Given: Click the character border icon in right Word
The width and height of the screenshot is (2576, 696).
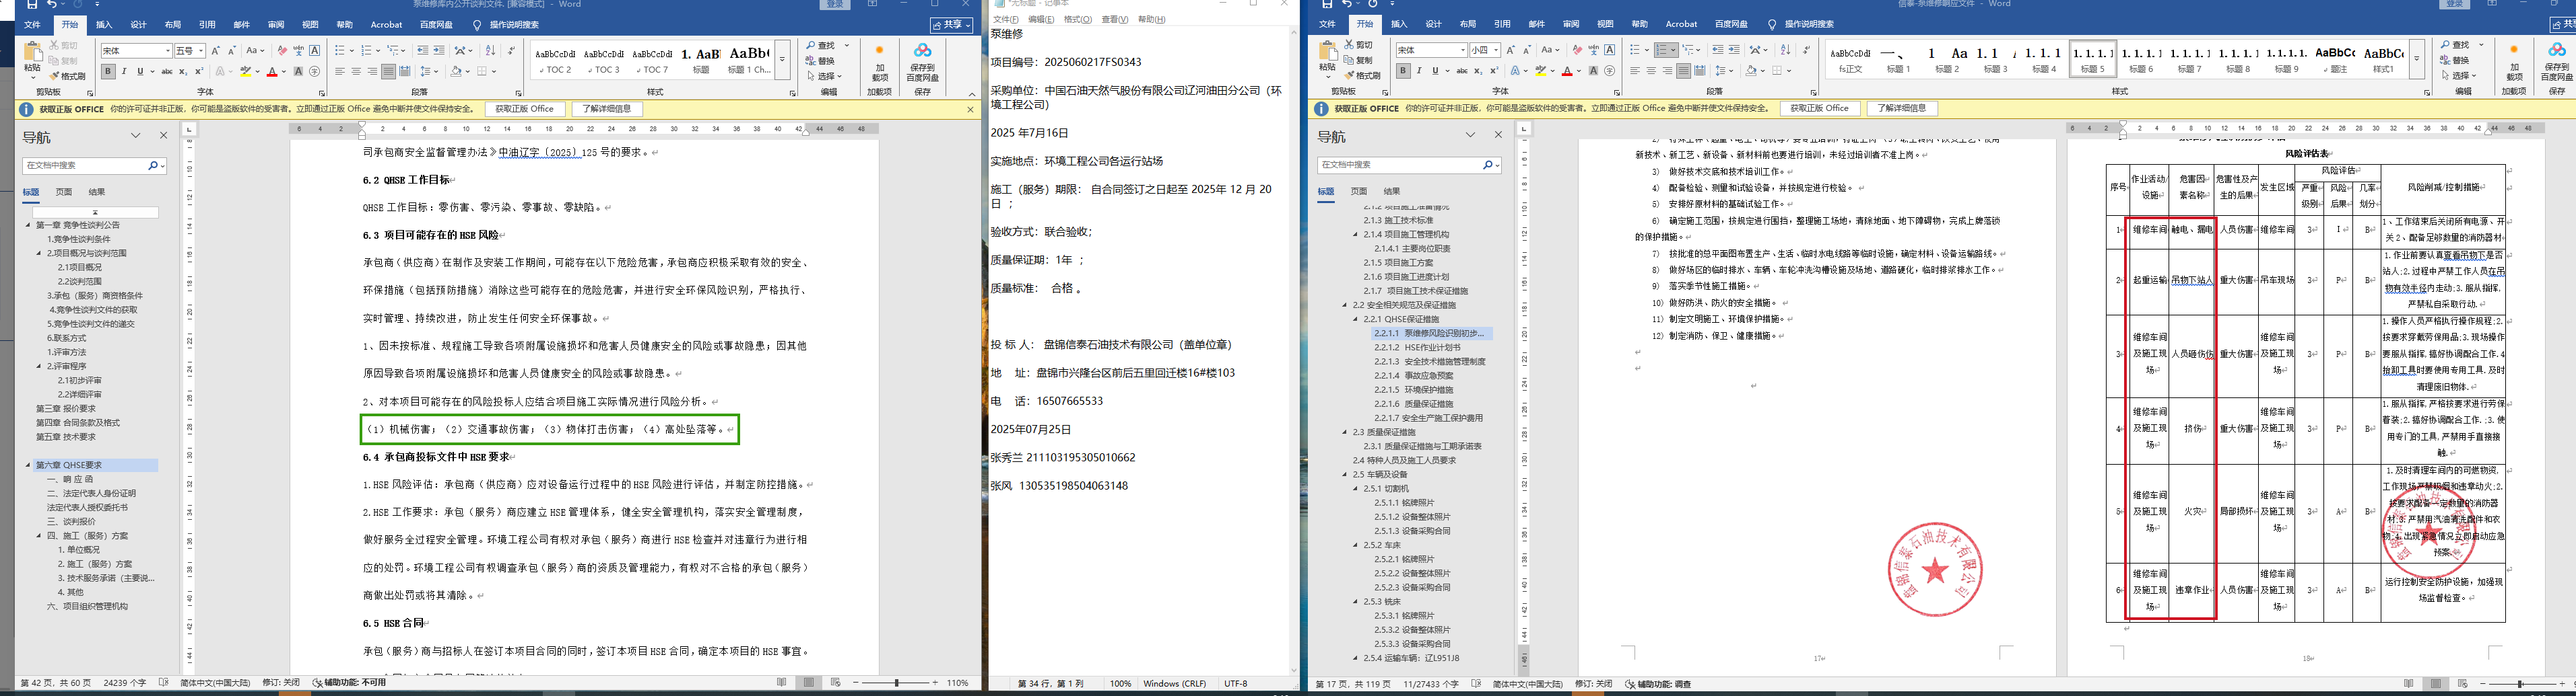Looking at the screenshot, I should [1609, 50].
